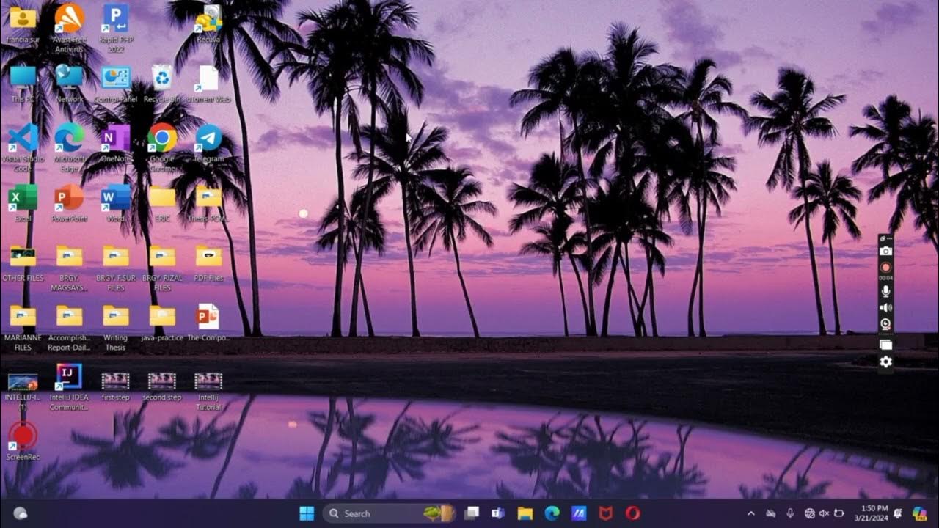The height and width of the screenshot is (528, 939).
Task: Open McAfee from the taskbar
Action: (x=605, y=513)
